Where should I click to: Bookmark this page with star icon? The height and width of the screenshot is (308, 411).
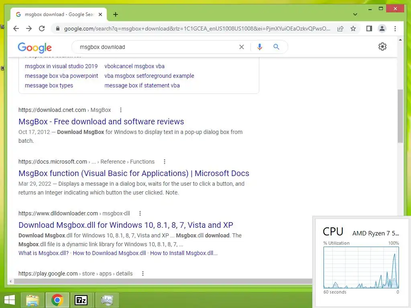(353, 28)
